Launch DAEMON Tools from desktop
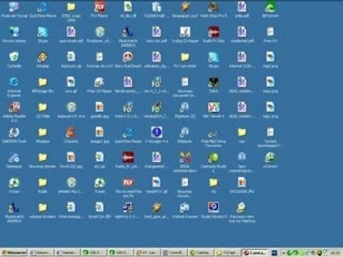343x257 pixels. (14, 132)
